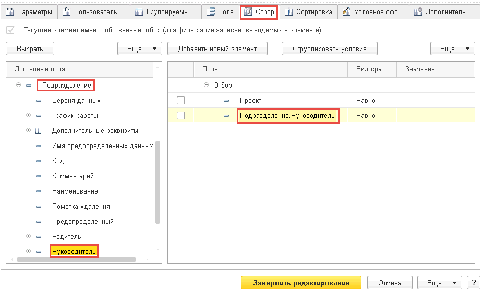Select Подразделение in available fields

coord(66,85)
